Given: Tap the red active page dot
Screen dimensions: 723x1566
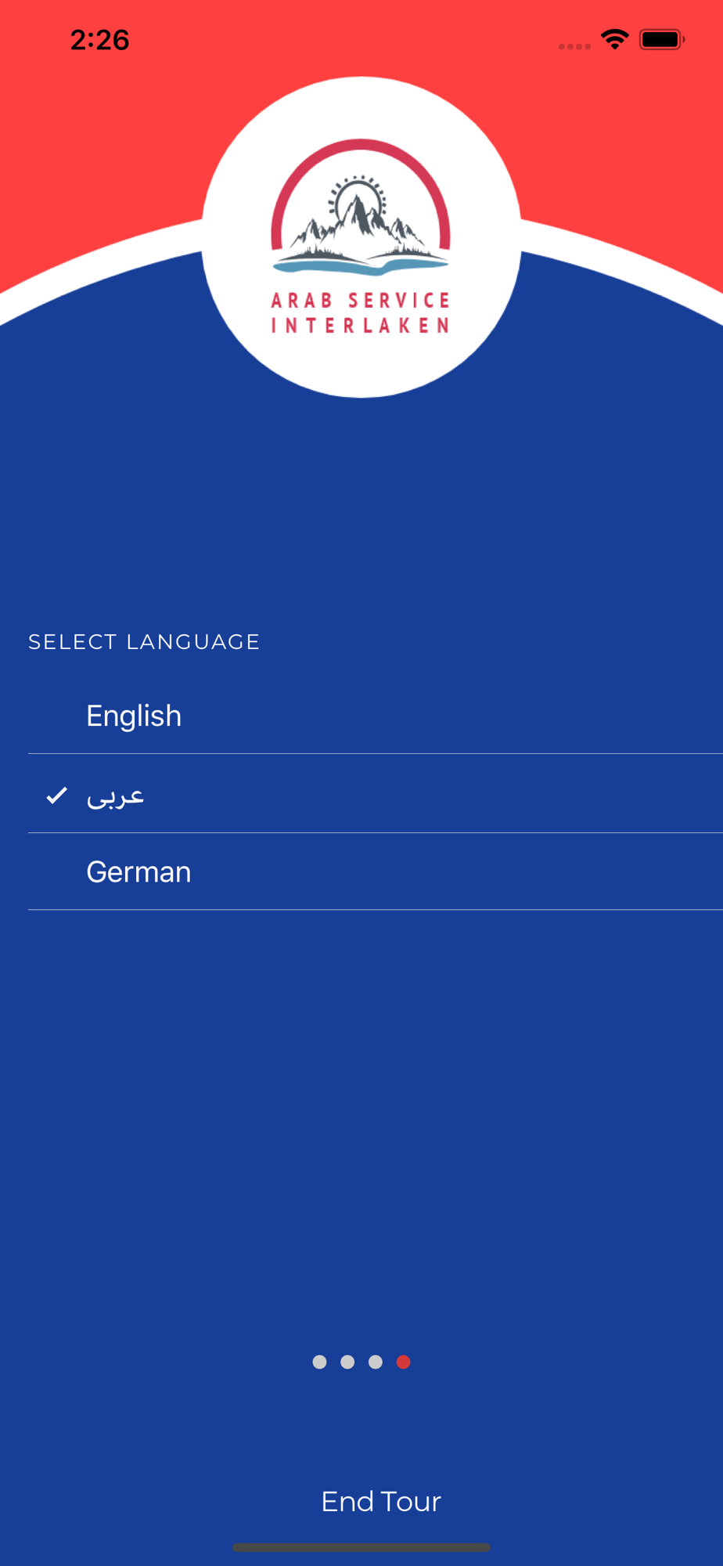Looking at the screenshot, I should point(404,1362).
